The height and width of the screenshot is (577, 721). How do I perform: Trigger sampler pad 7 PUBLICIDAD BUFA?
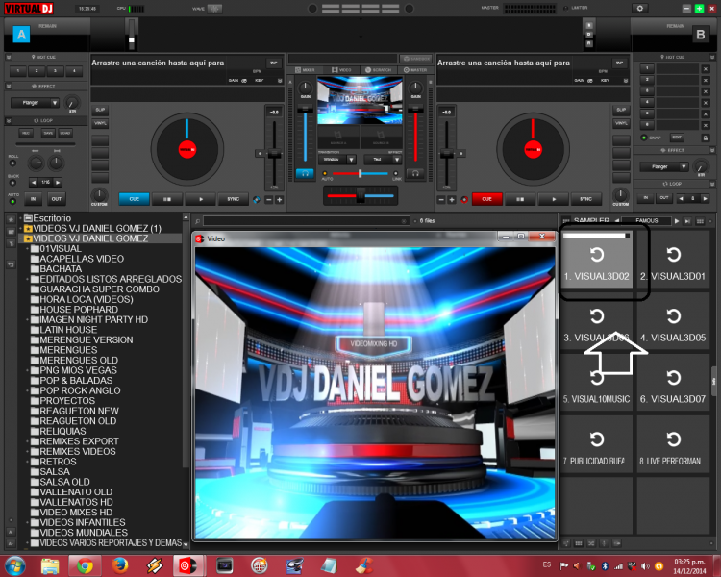click(596, 445)
